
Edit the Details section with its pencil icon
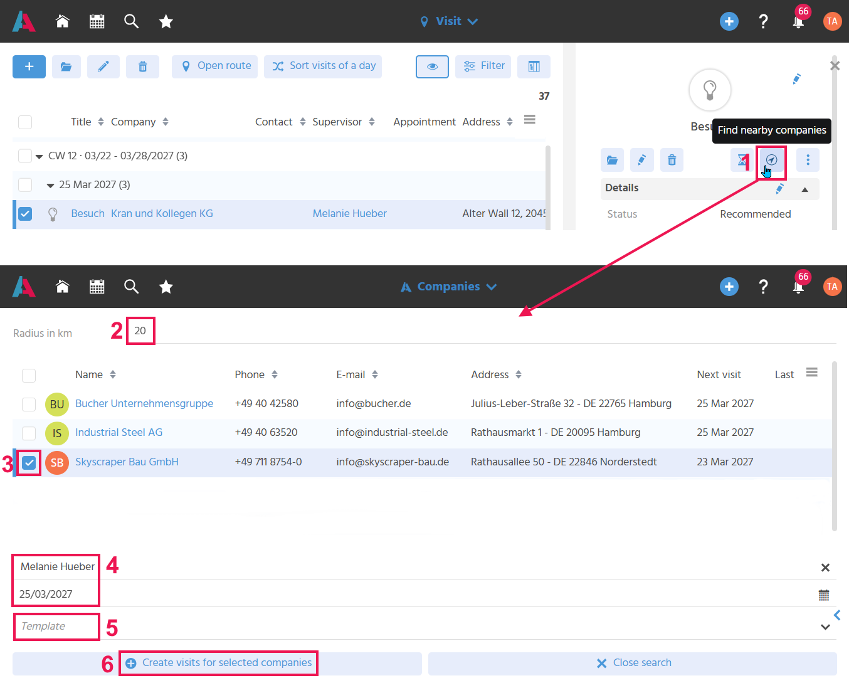(x=780, y=189)
